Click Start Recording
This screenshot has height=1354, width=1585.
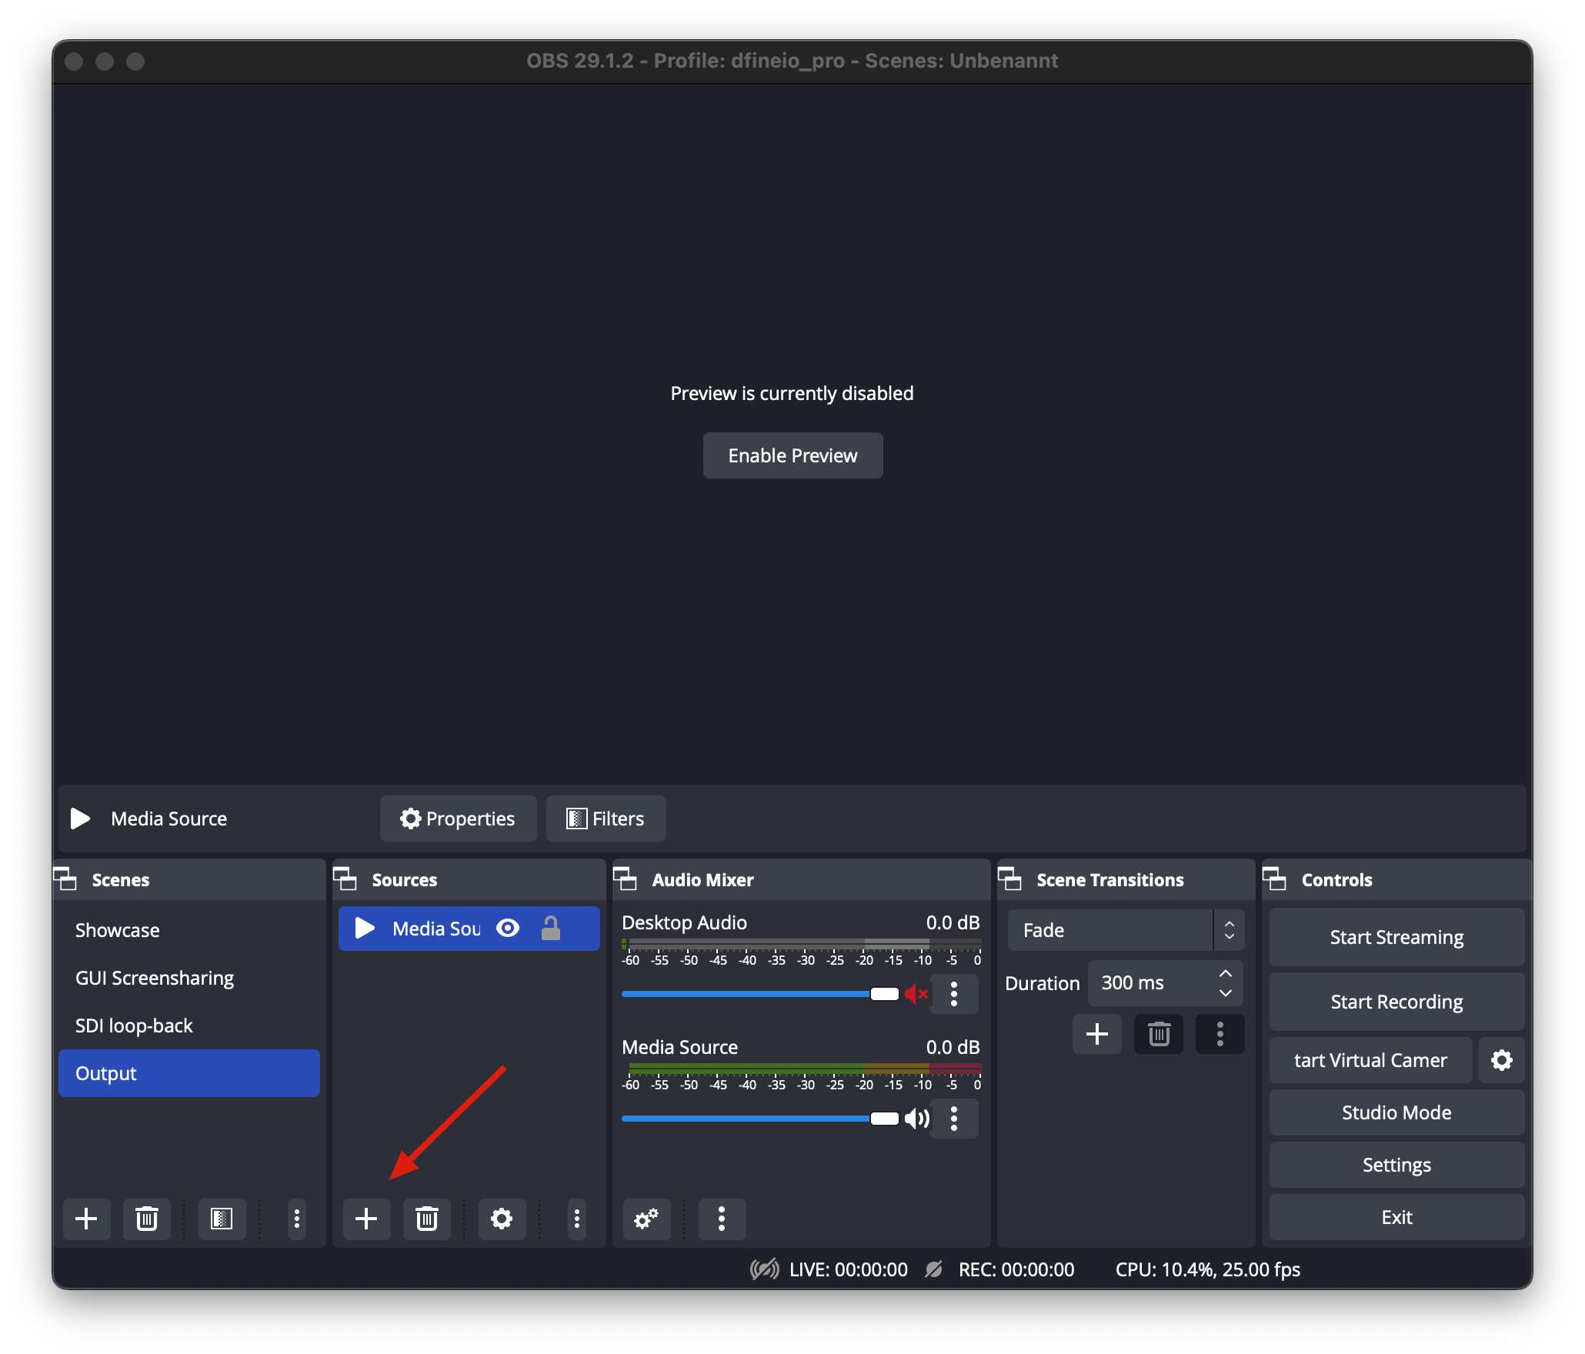pos(1396,1002)
